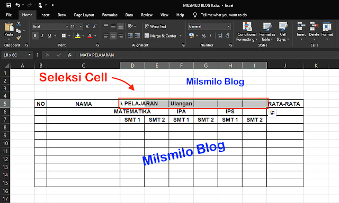The width and height of the screenshot is (339, 203).
Task: Open Cell Styles gallery
Action: (283, 32)
